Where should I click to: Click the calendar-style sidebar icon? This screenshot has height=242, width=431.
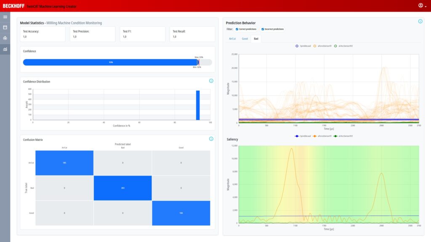[5, 27]
